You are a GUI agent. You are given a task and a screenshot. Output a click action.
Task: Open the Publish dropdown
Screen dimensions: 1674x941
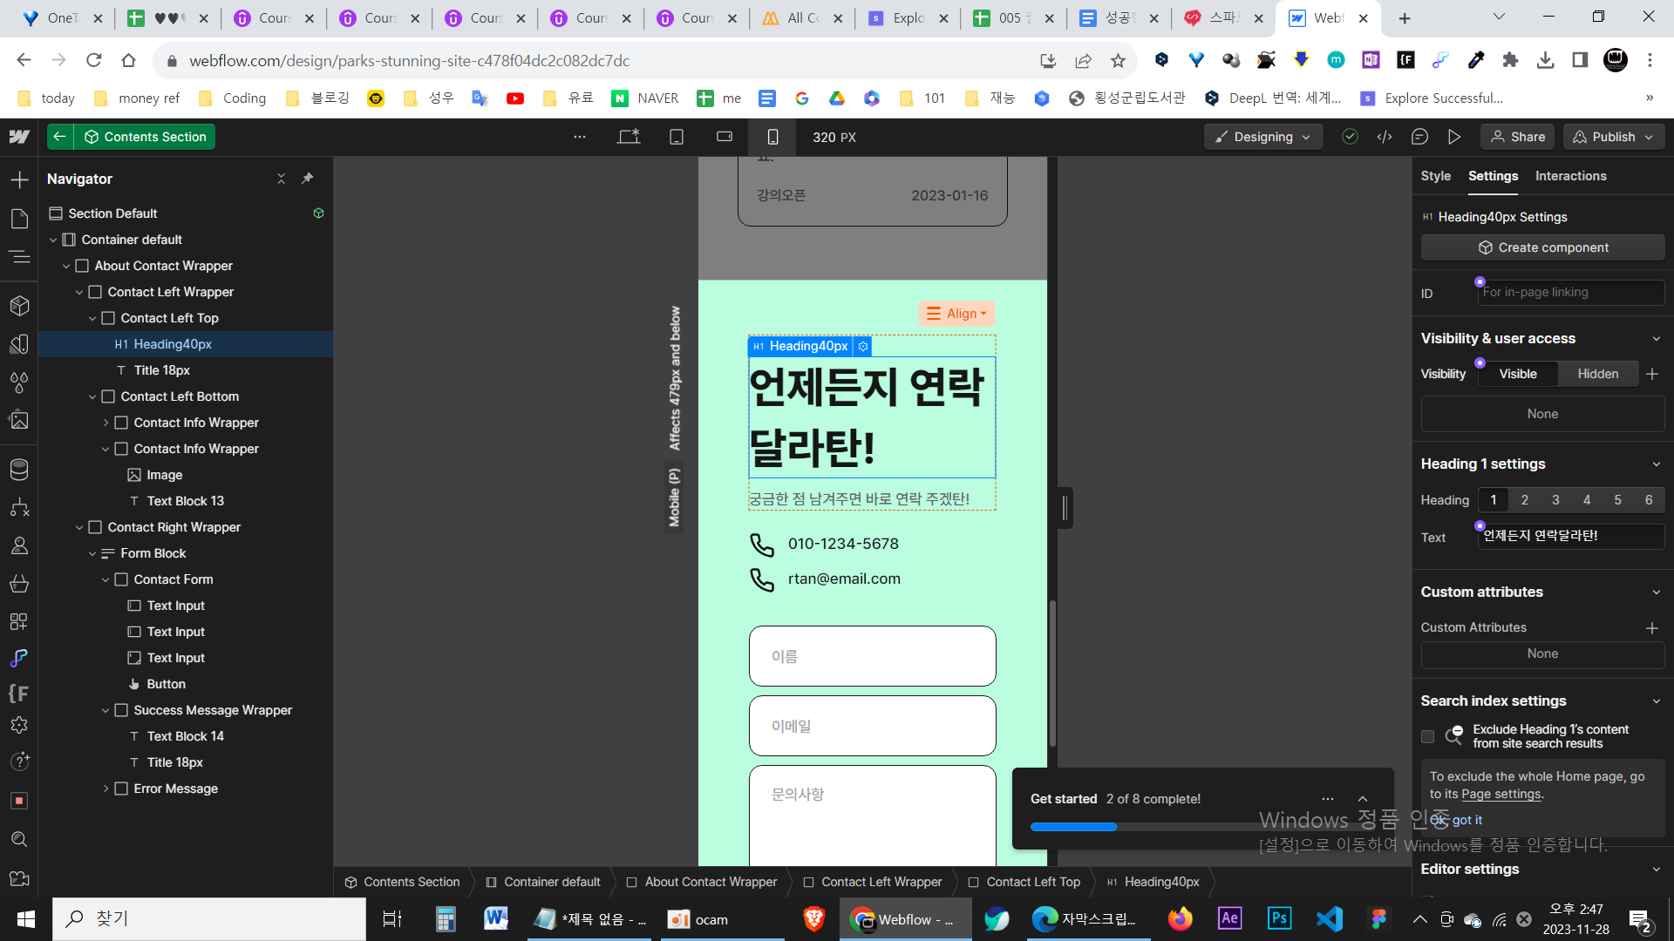pyautogui.click(x=1614, y=137)
